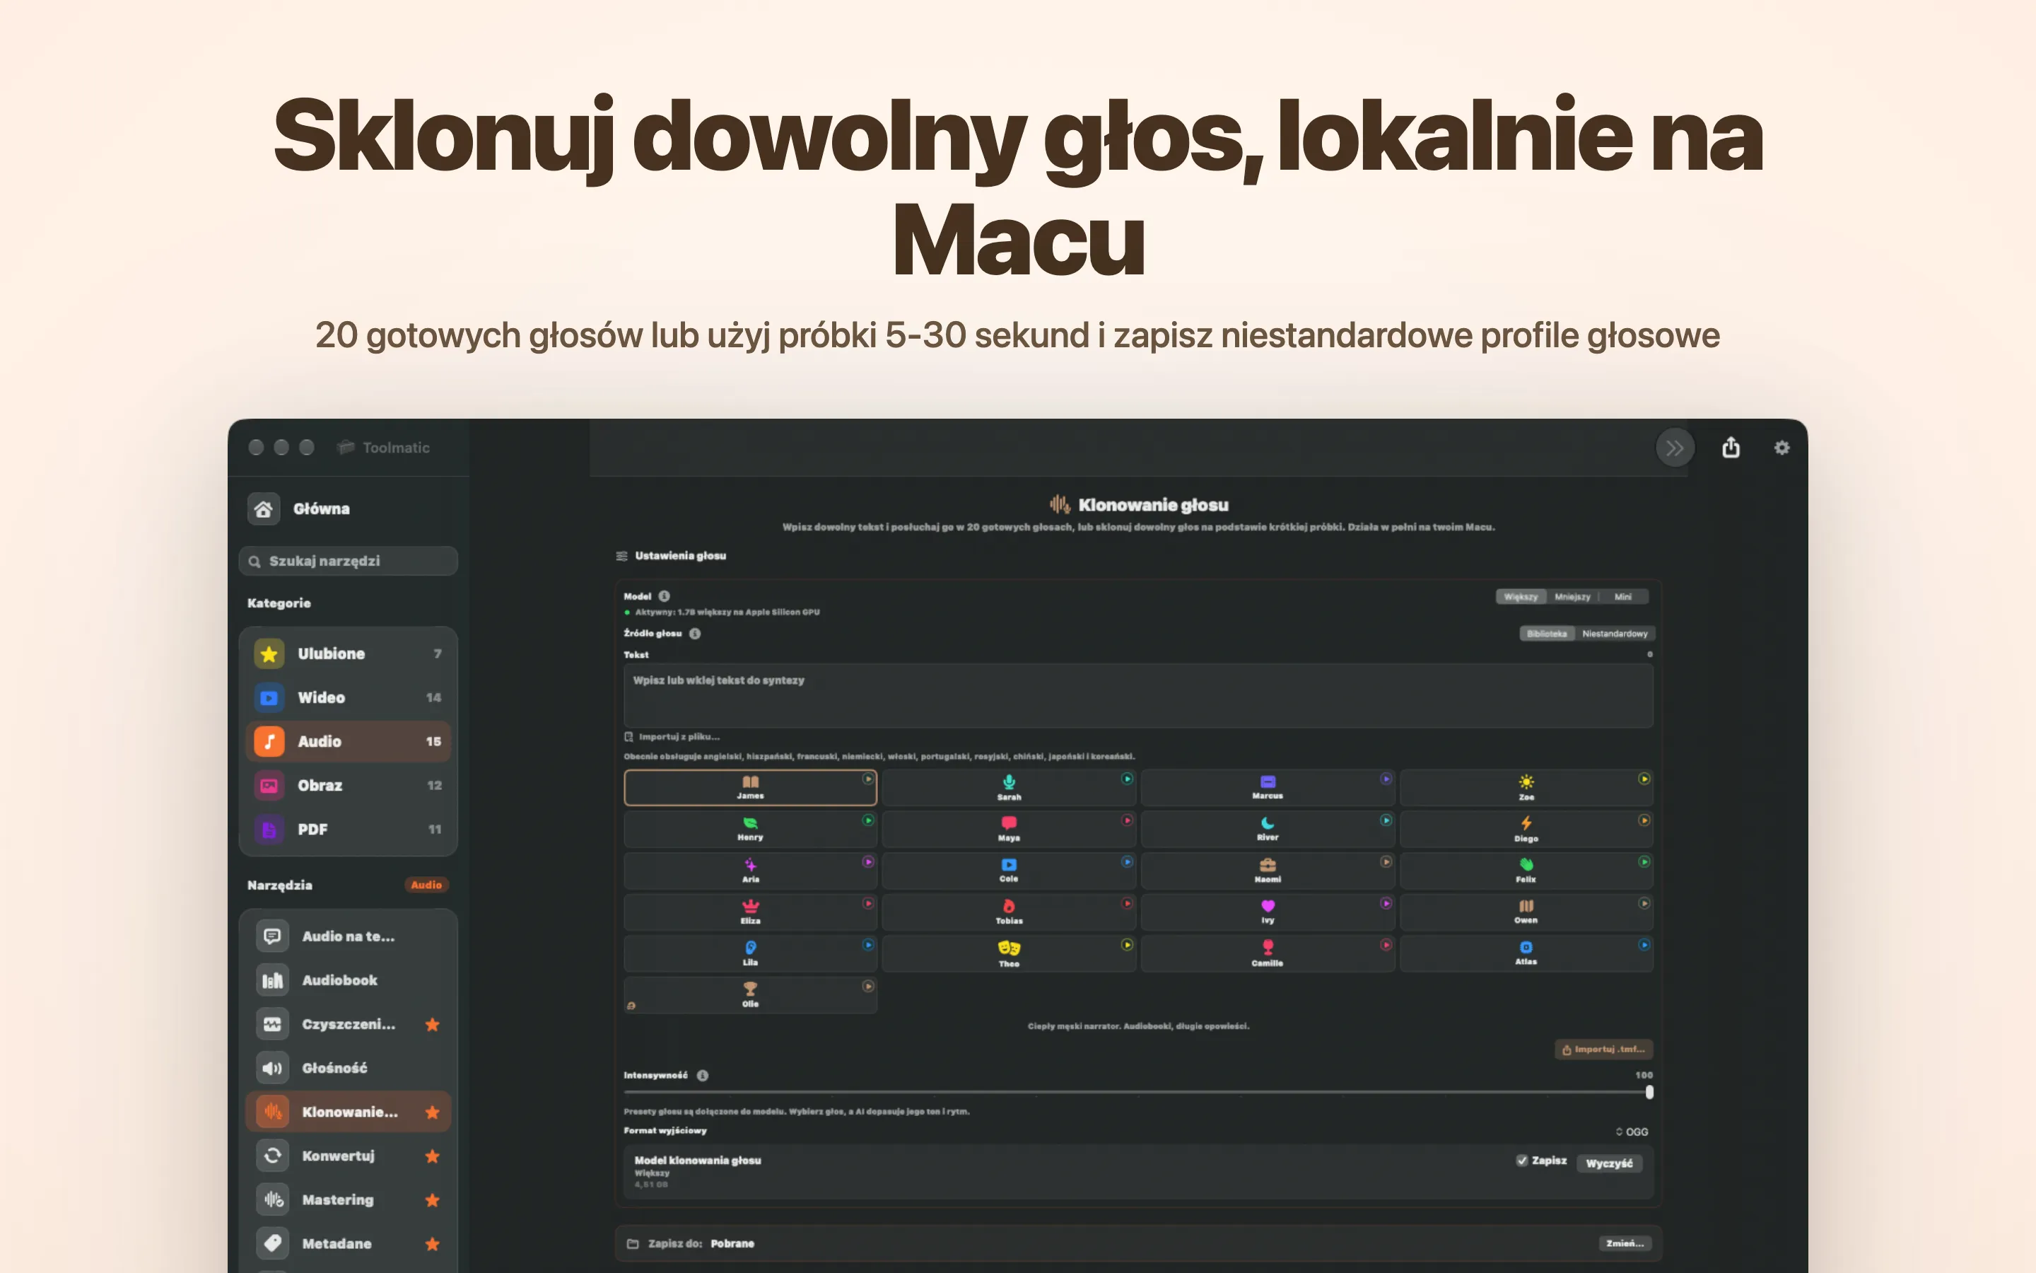
Task: Select the Theo voice card
Action: pos(1009,954)
